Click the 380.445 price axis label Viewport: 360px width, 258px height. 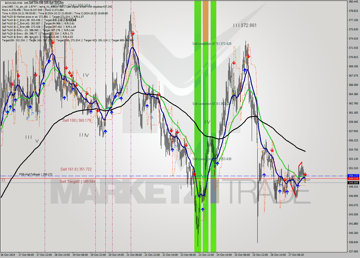pyautogui.click(x=353, y=2)
